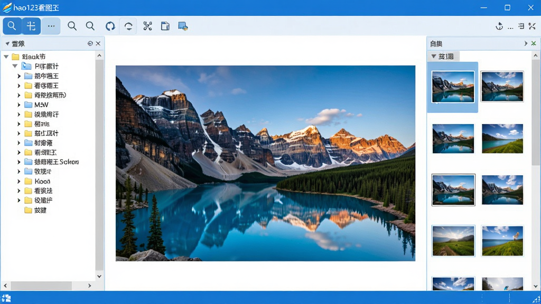Click the curved arrow icon with small triangle

(128, 26)
